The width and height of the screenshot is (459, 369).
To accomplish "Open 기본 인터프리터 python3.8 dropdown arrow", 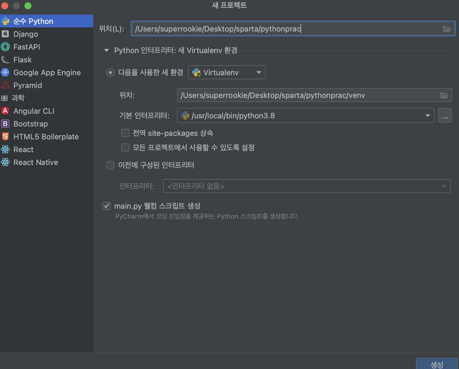I will [428, 115].
